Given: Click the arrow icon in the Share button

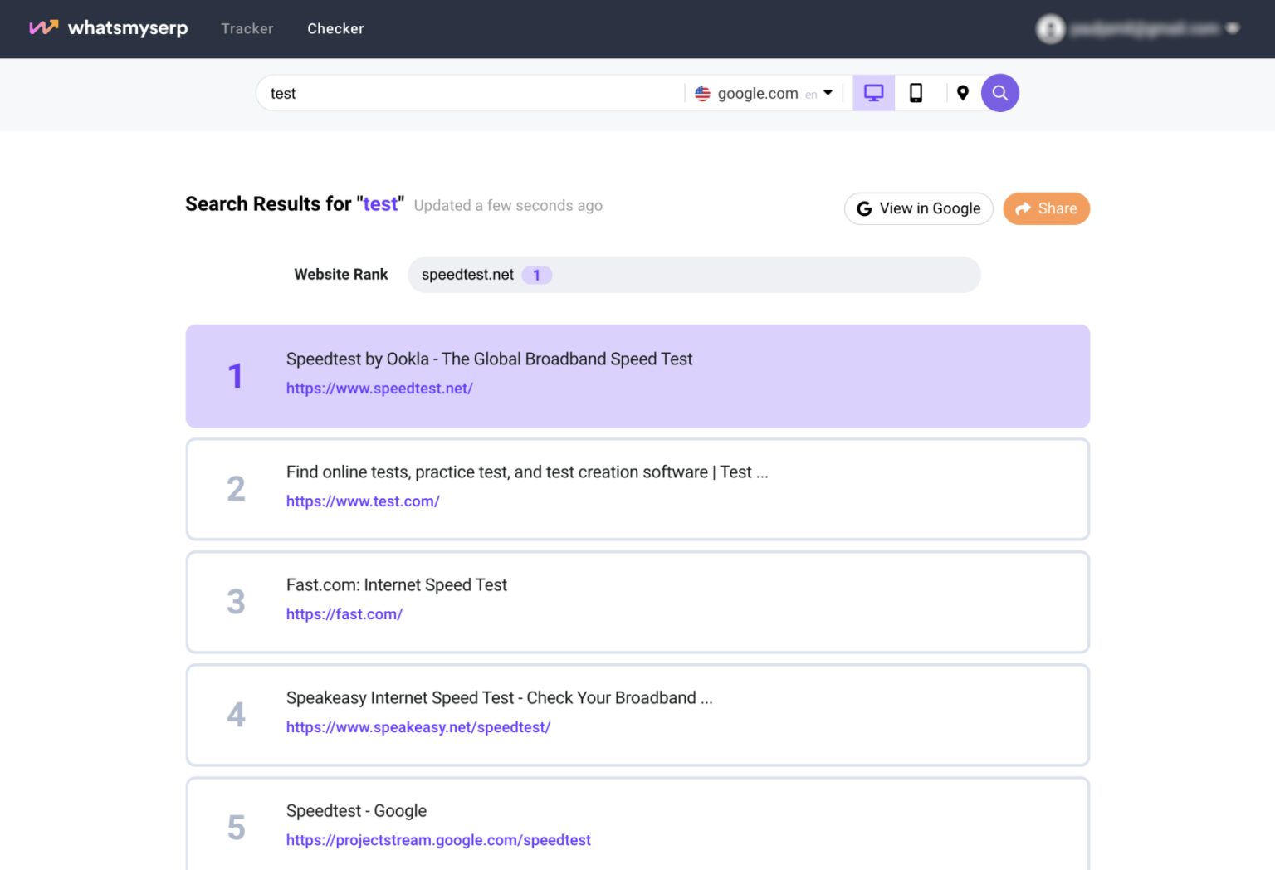Looking at the screenshot, I should 1023,208.
